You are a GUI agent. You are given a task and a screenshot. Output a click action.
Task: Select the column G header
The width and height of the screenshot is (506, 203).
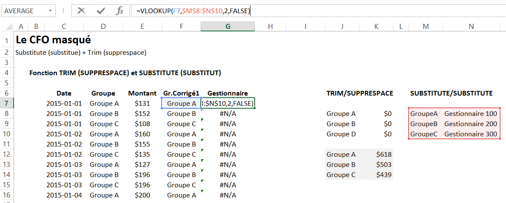coord(228,26)
